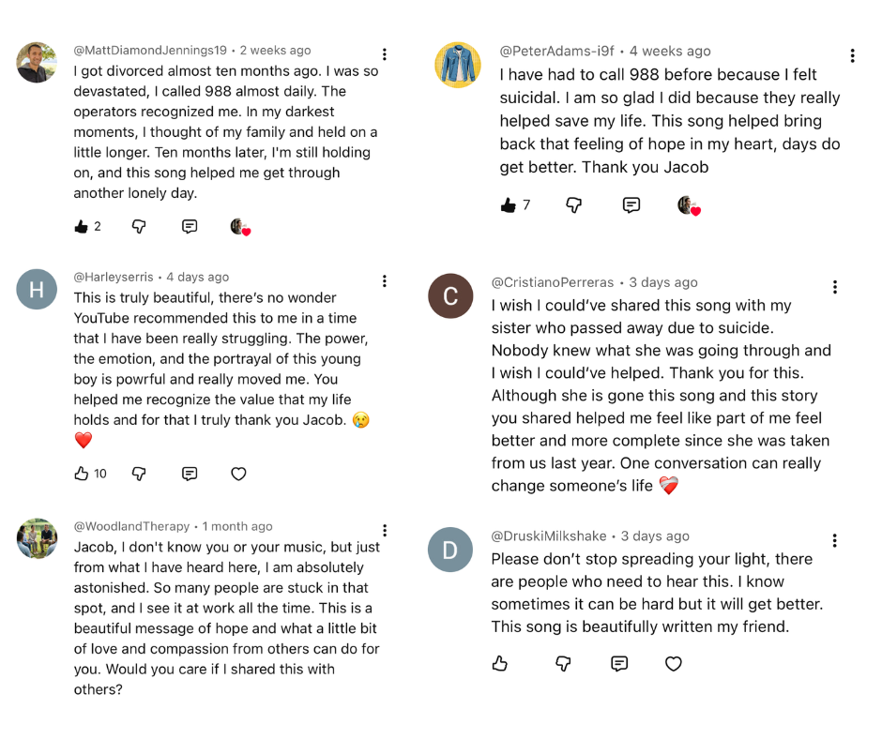Click thumbs down on PeterAdams-i9f comment

click(x=574, y=204)
